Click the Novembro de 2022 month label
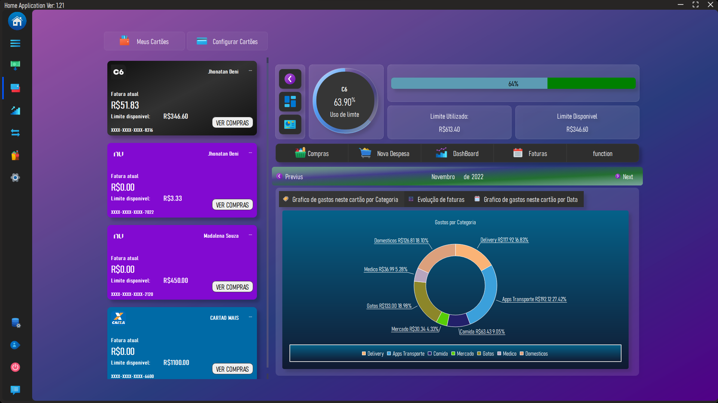Screen dimensions: 718x403 tap(457, 176)
